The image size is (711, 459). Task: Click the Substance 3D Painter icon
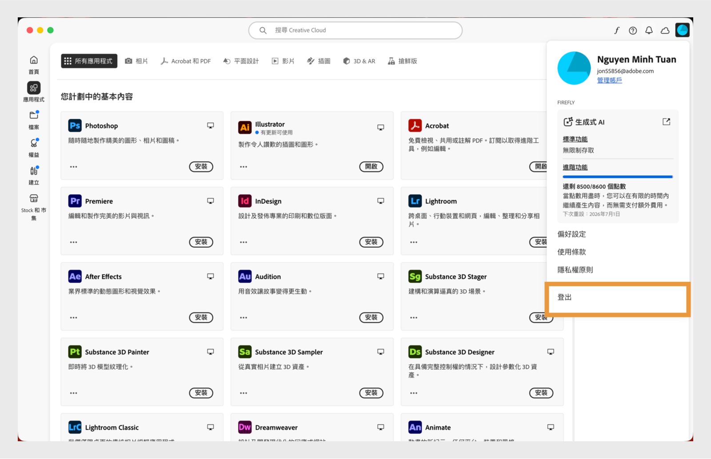point(75,352)
